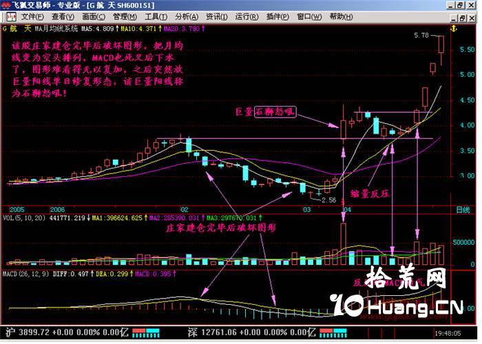
Task: Click the 02 month marker on time axis
Action: (x=185, y=209)
